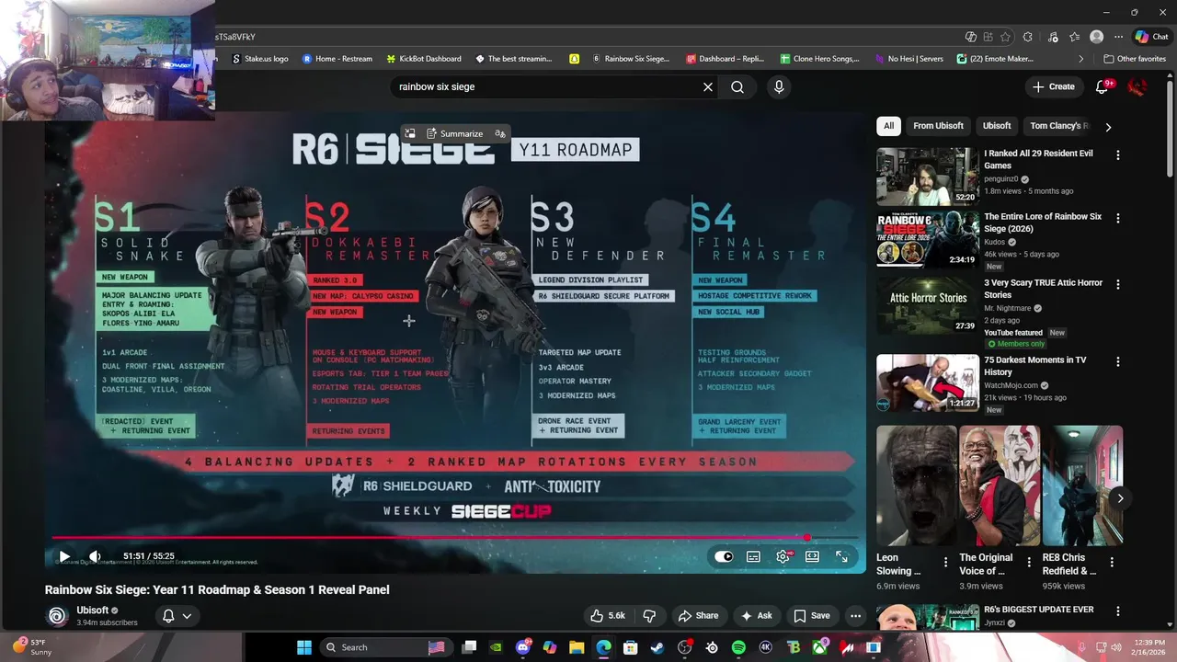The width and height of the screenshot is (1177, 662).
Task: Seek on the red video progress bar
Action: (x=455, y=538)
